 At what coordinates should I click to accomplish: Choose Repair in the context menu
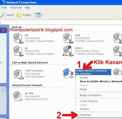tap(83, 89)
